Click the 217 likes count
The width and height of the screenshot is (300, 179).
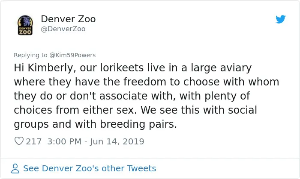pos(34,141)
